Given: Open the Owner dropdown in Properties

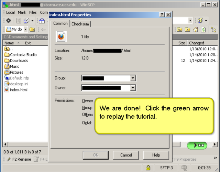Looking at the screenshot, I should click(133, 88).
